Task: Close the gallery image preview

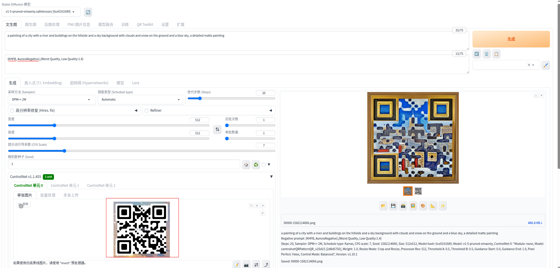Action: tap(542, 95)
